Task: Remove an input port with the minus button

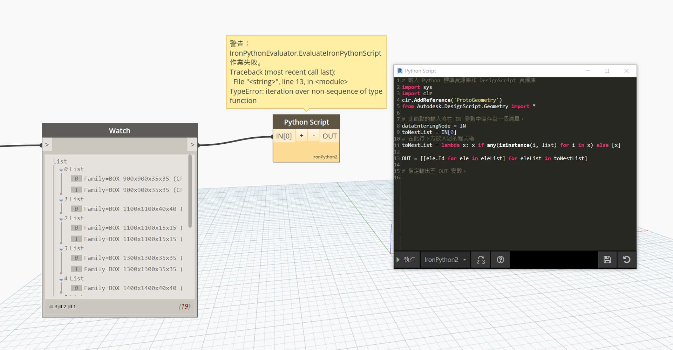Action: pos(313,136)
